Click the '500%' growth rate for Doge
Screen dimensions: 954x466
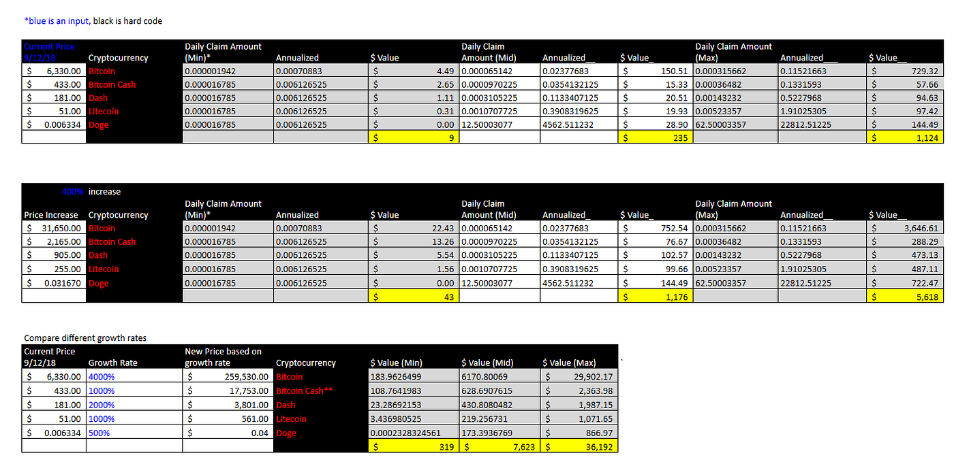click(134, 433)
